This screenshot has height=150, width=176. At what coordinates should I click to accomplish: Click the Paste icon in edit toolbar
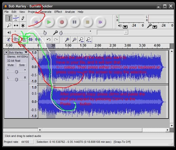click(x=23, y=39)
